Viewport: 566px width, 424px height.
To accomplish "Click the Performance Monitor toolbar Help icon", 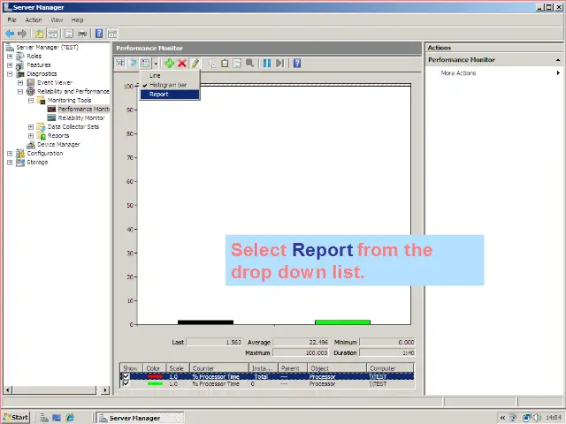I will tap(297, 64).
